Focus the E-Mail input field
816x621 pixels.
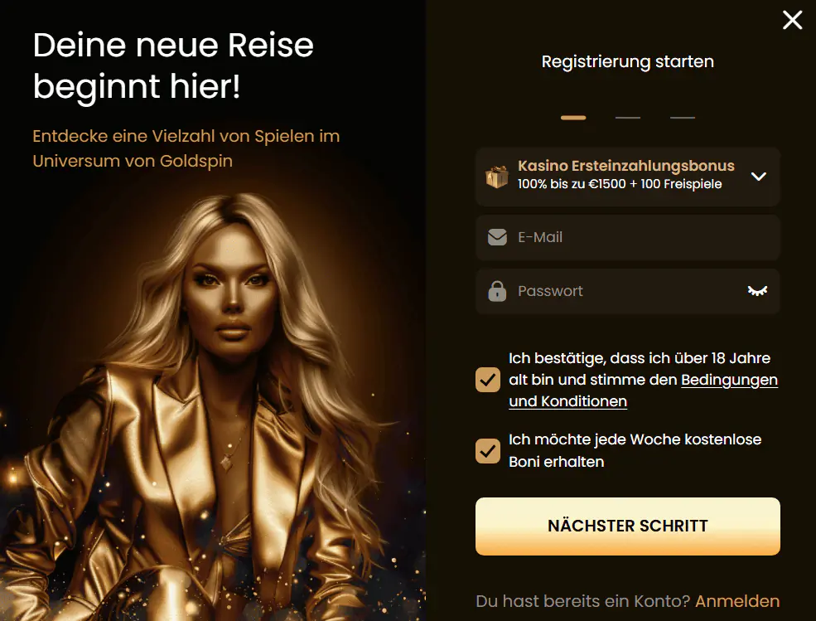point(628,238)
